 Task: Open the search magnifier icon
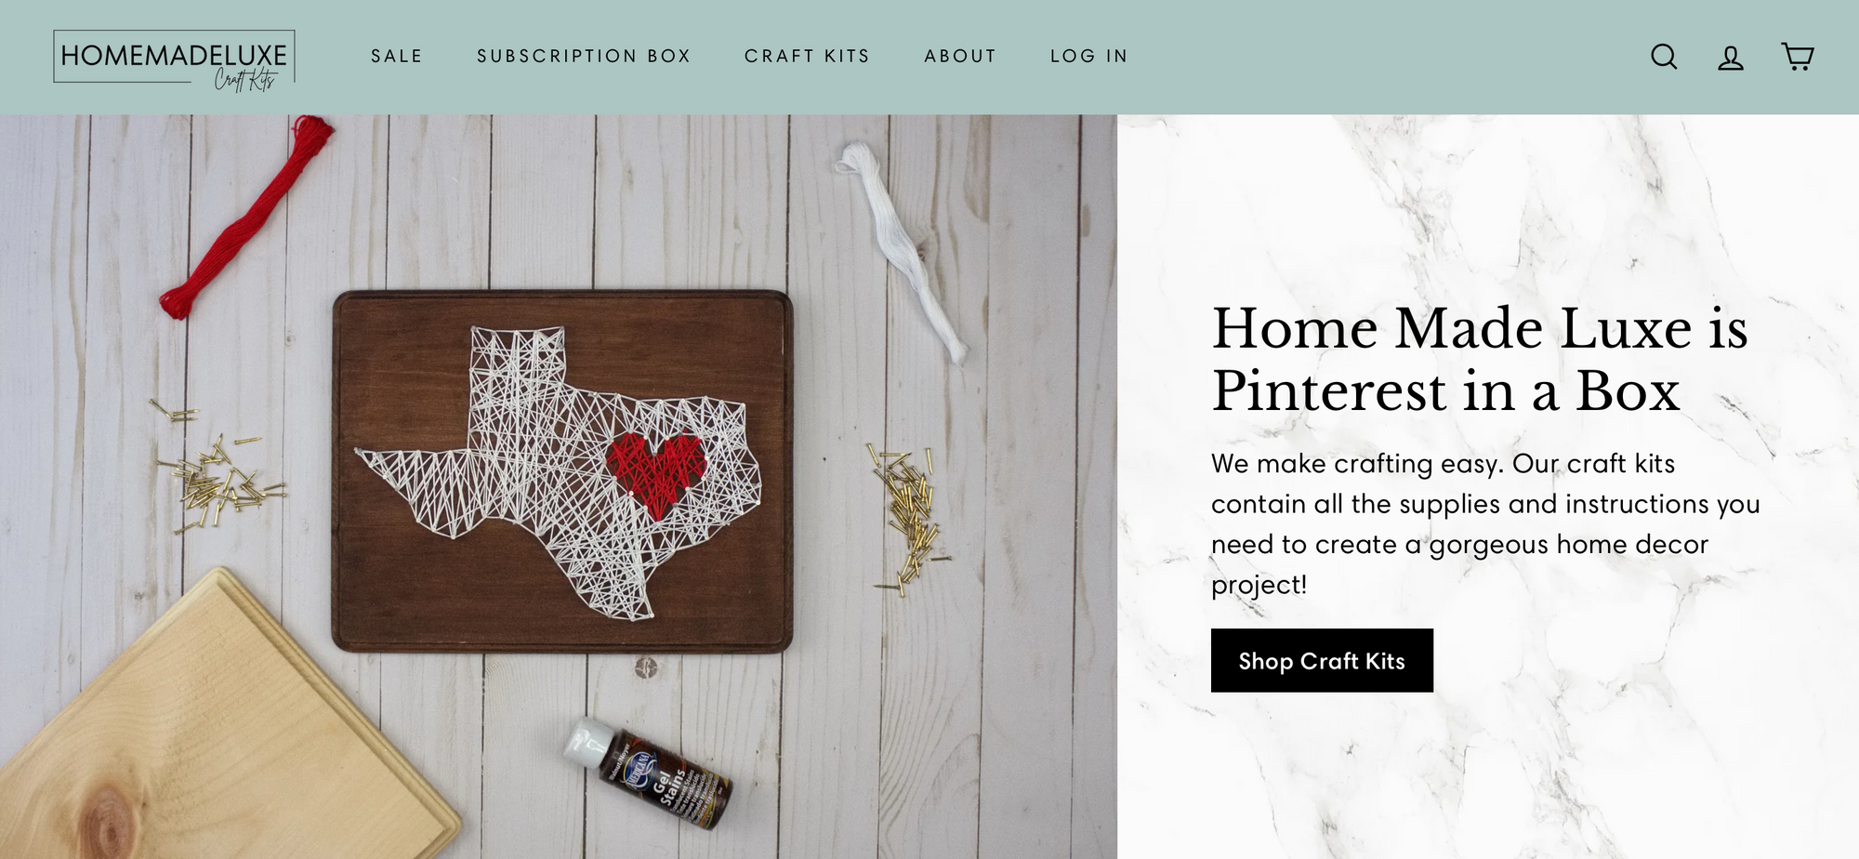tap(1664, 57)
